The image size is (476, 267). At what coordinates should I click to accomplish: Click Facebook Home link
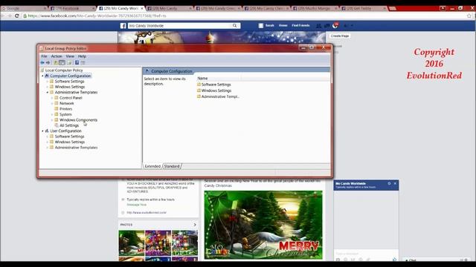[283, 25]
